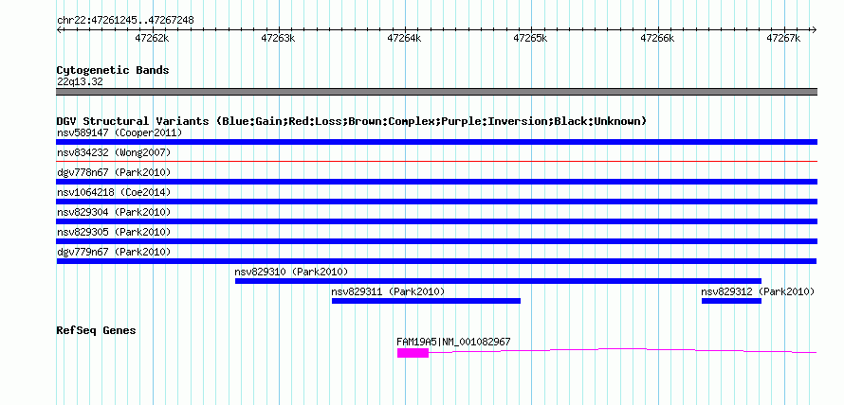
Task: Select the gray cytogenetic band bar
Action: pos(436,92)
